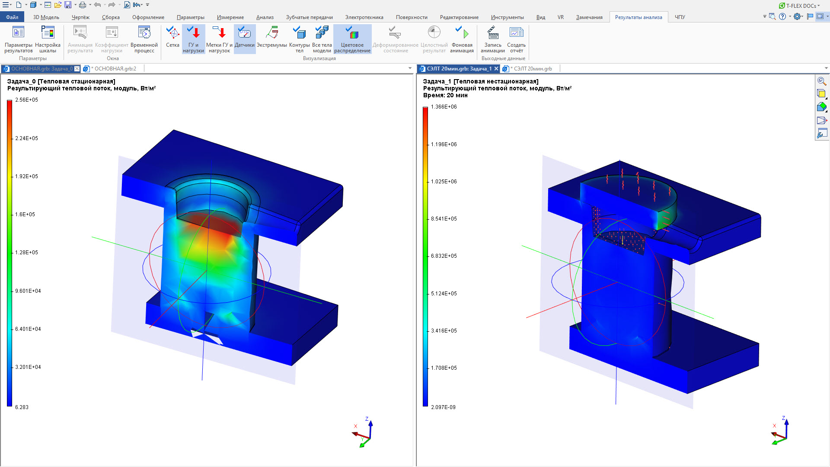Toggle Датчики sensors display off

(245, 39)
